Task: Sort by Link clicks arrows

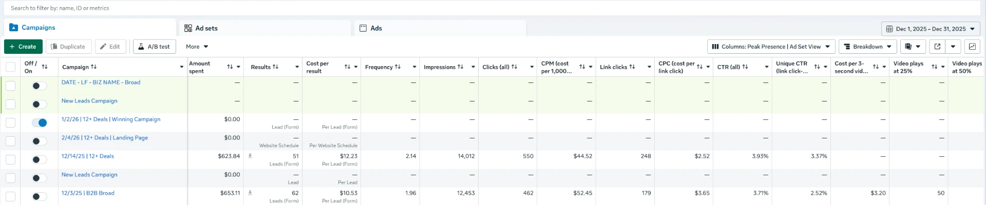Action: pyautogui.click(x=632, y=67)
